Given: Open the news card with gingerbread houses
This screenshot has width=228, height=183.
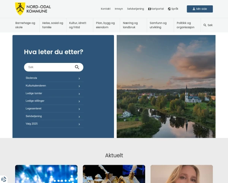Looking at the screenshot, I should [x=114, y=174].
